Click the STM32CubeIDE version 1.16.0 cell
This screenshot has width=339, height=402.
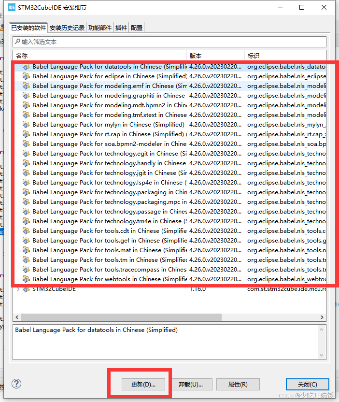click(198, 289)
